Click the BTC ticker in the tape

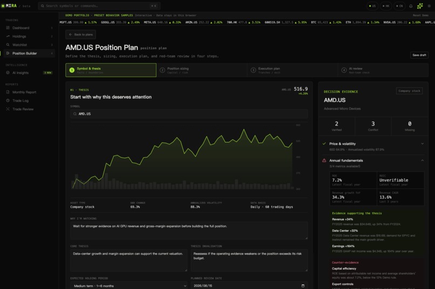[326, 23]
